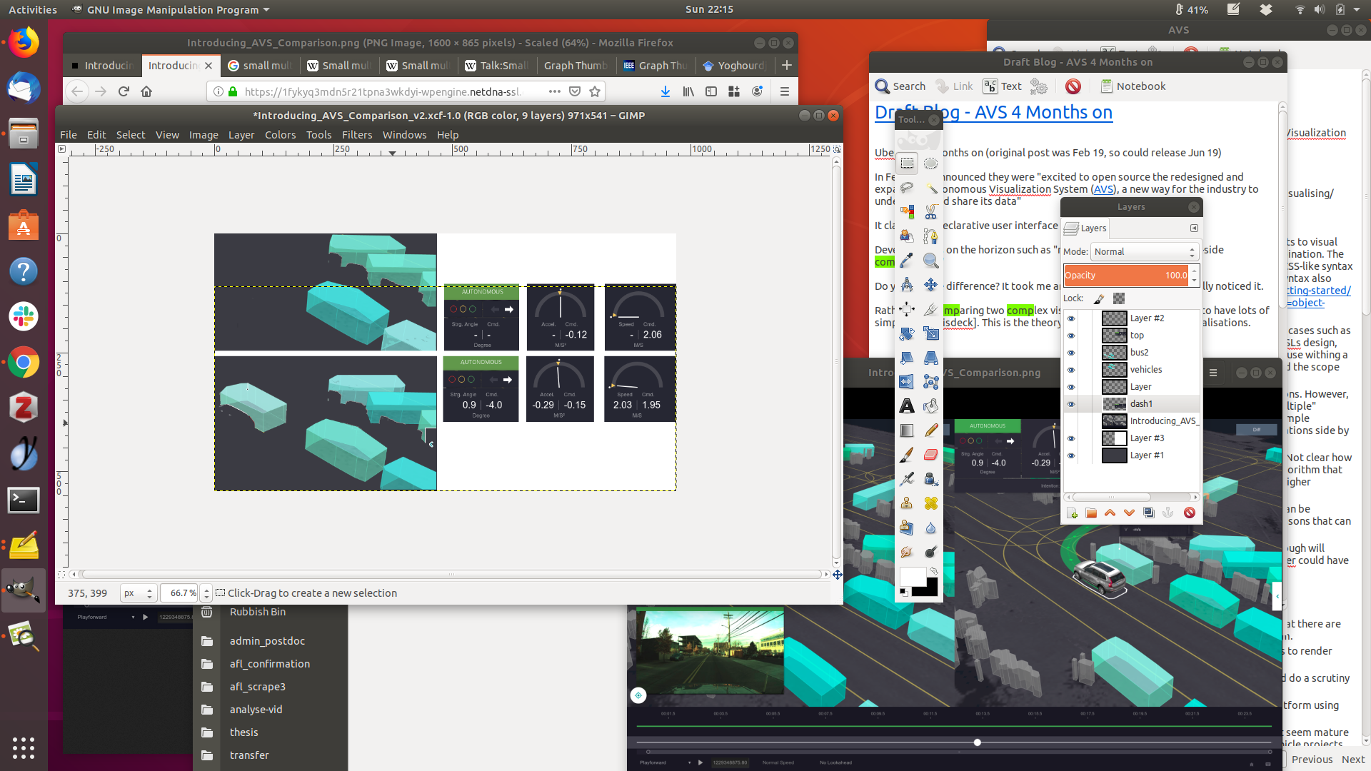Choose the Eraser tool

(930, 455)
